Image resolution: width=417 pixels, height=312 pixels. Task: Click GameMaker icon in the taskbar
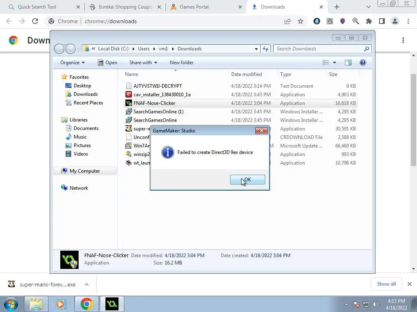coord(112,304)
